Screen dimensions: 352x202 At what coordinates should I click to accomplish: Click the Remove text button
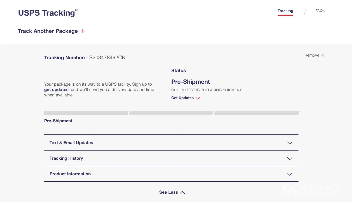pyautogui.click(x=312, y=55)
